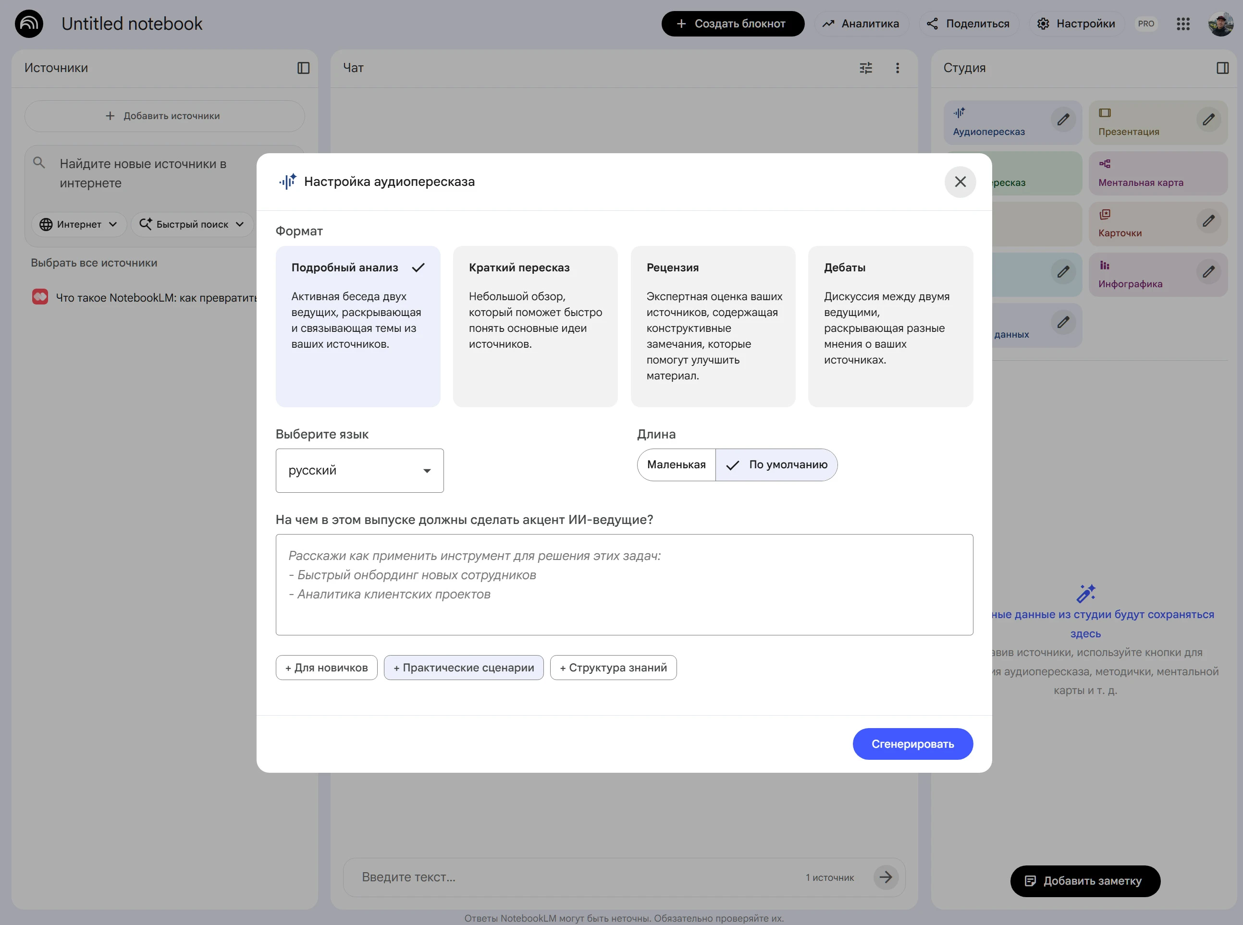Collapse the Studio panel icon
This screenshot has width=1243, height=925.
click(x=1222, y=68)
